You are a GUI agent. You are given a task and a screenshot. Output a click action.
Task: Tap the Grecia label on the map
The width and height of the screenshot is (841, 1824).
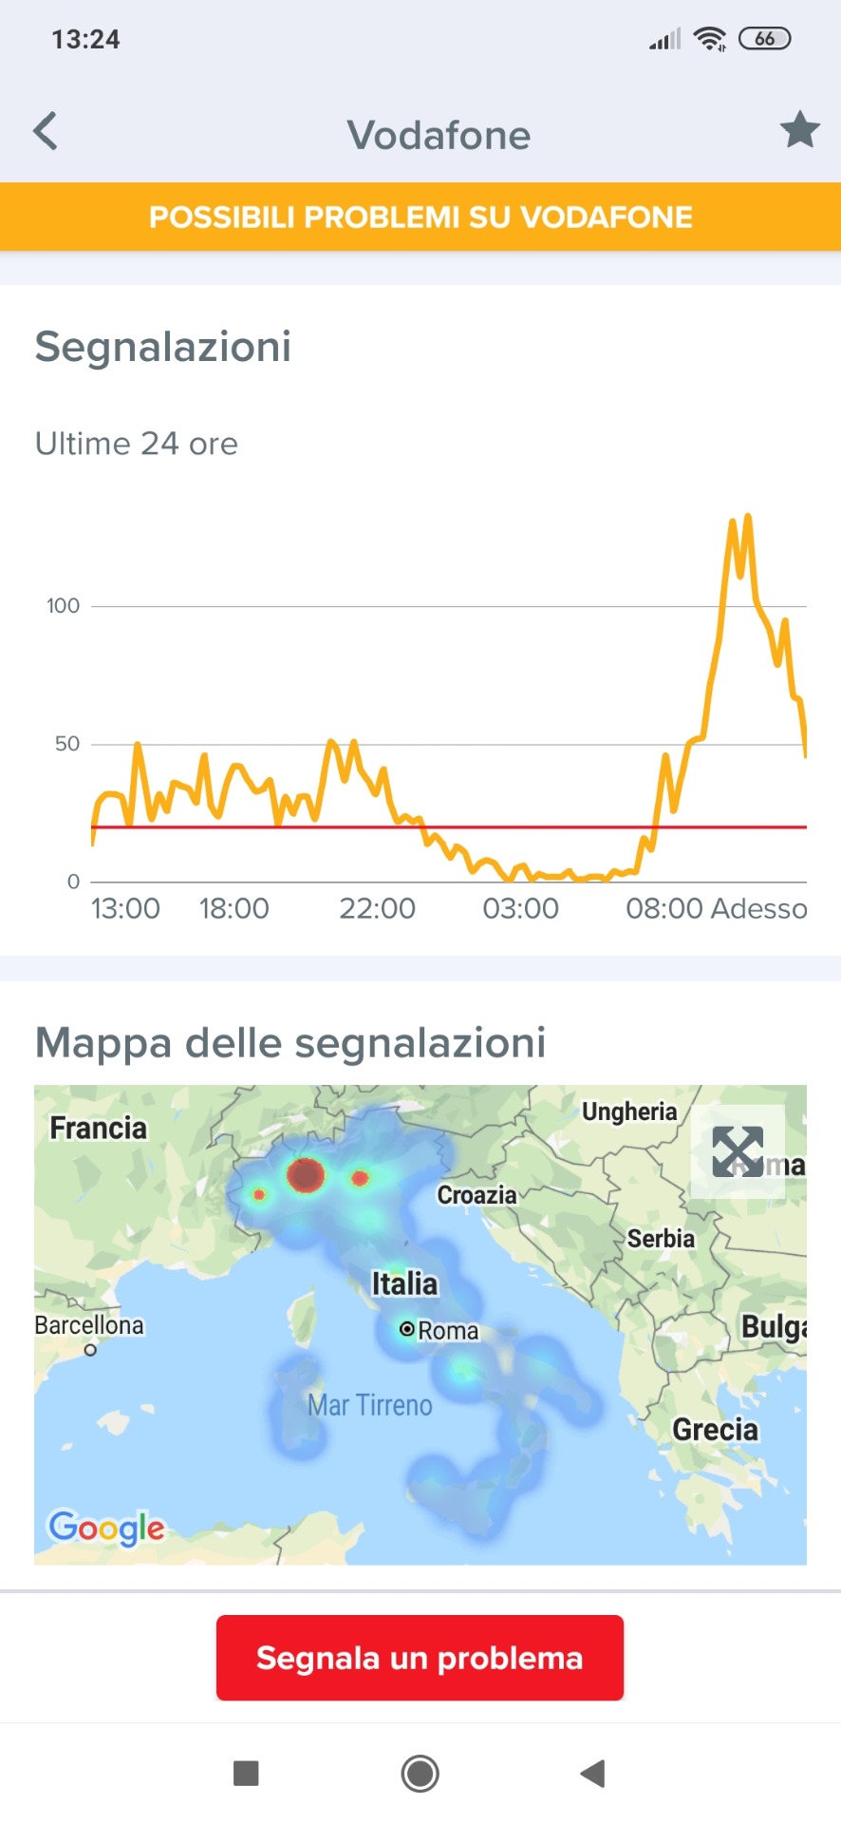tap(715, 1430)
